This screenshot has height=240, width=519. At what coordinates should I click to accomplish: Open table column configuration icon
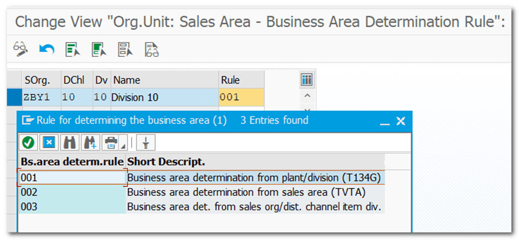[307, 80]
